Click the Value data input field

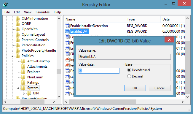(x=99, y=71)
